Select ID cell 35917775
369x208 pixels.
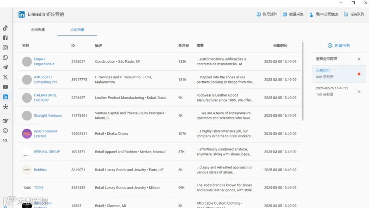pos(79,80)
